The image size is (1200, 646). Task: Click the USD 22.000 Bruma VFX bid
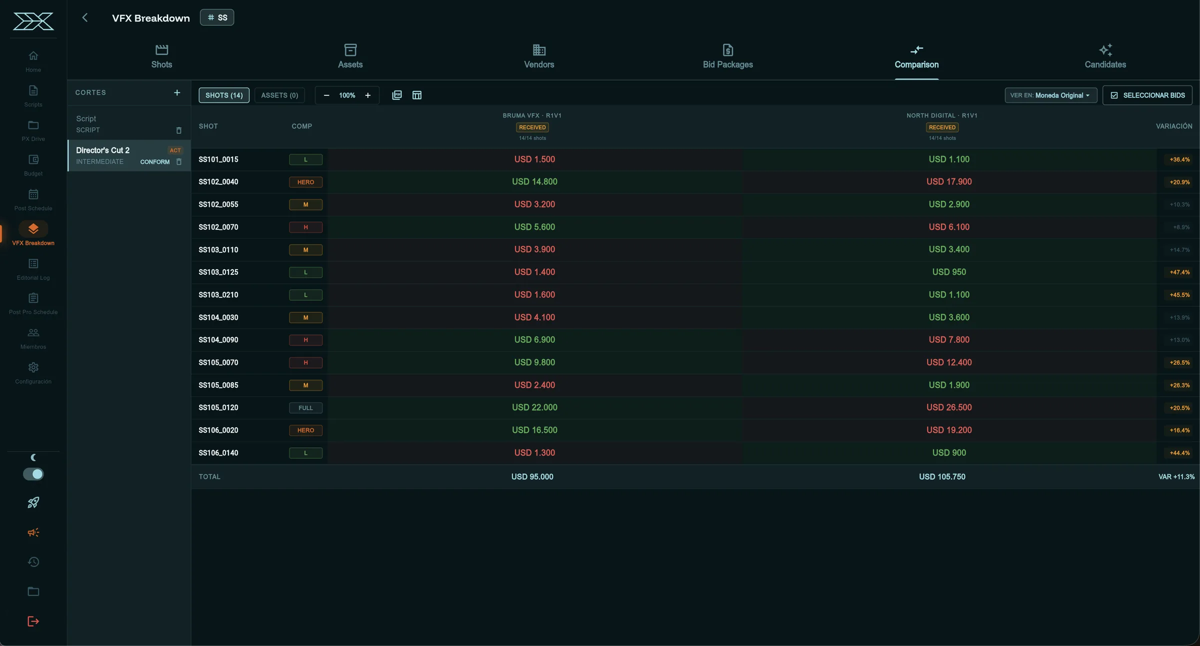(534, 408)
